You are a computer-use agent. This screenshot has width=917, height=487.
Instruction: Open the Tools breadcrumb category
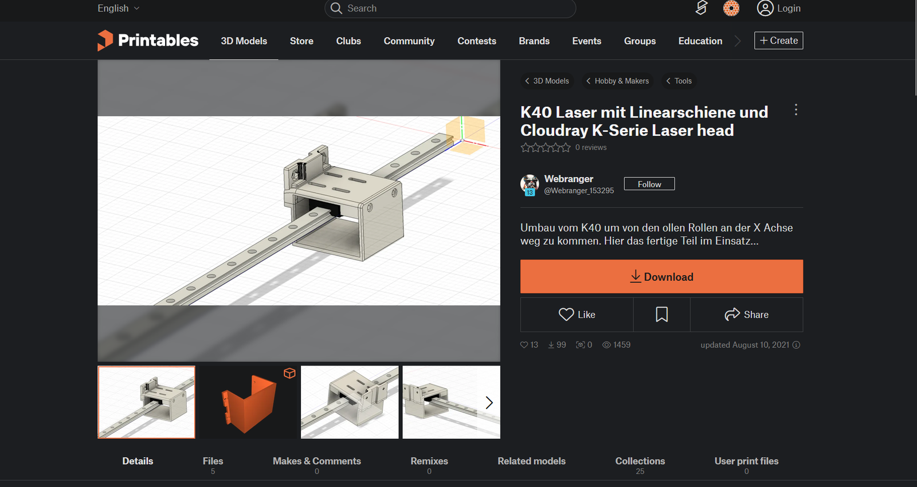(x=679, y=81)
